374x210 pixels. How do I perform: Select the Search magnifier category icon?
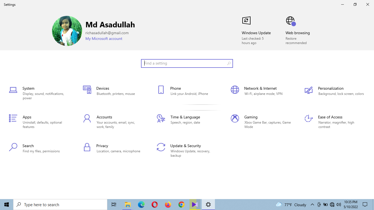tap(13, 147)
